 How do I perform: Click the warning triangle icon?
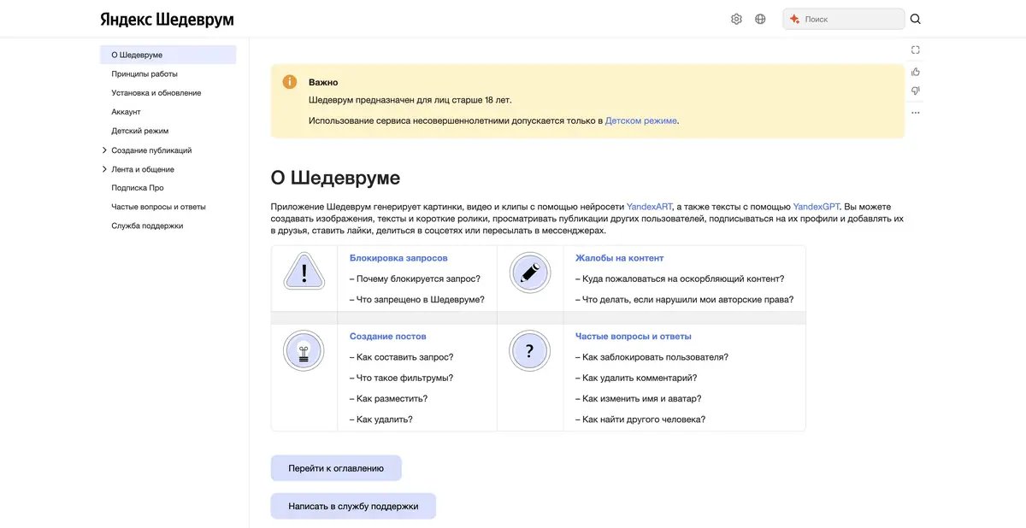tap(304, 273)
